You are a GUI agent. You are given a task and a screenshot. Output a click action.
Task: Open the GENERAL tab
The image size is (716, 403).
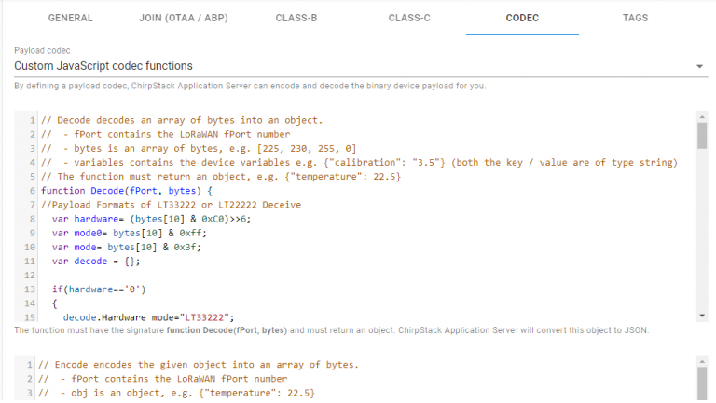[70, 18]
